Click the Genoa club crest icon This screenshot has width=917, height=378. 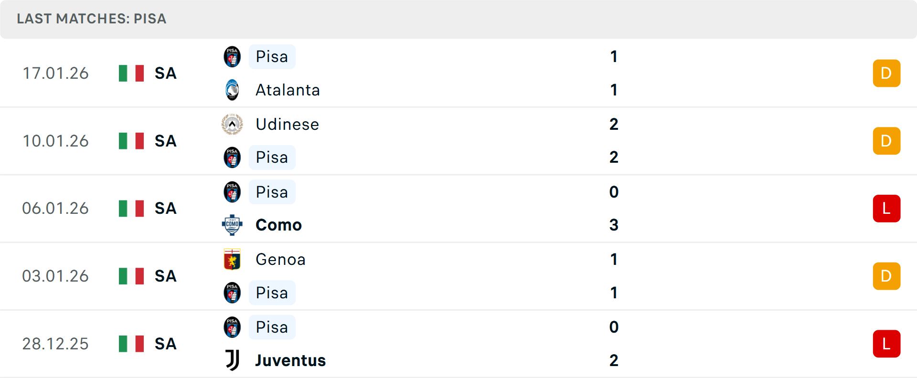pos(232,259)
